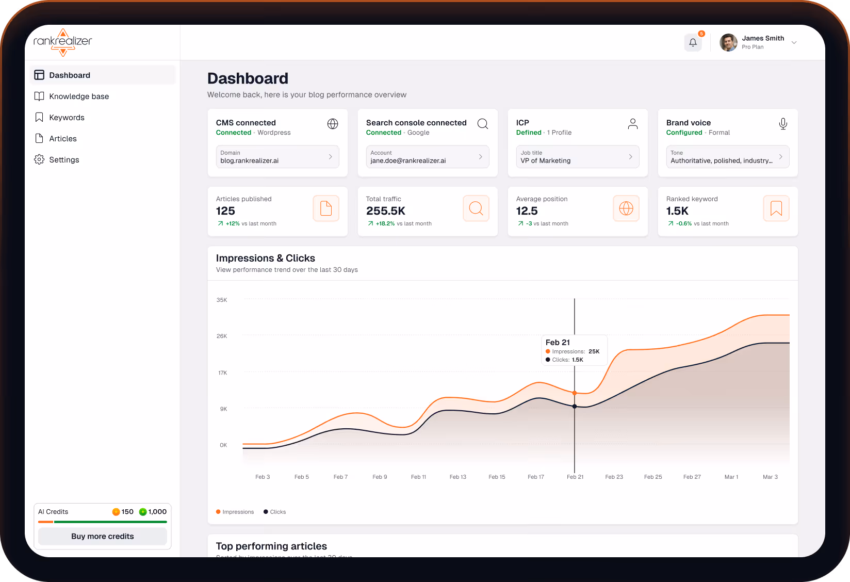Open the Domain blog.rankrealizer.ai details chevron

click(x=331, y=156)
